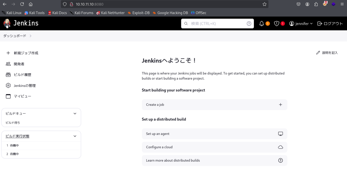Open jennifer user dropdown chevron
347x181 pixels.
(x=311, y=24)
